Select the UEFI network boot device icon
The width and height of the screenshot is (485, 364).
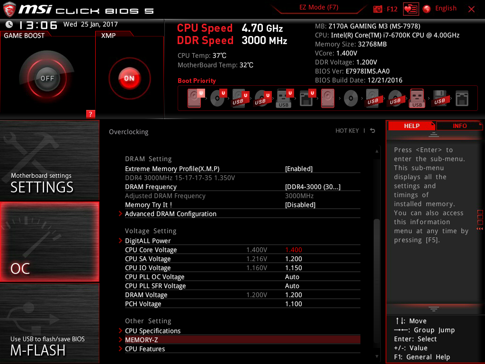pyautogui.click(x=307, y=99)
